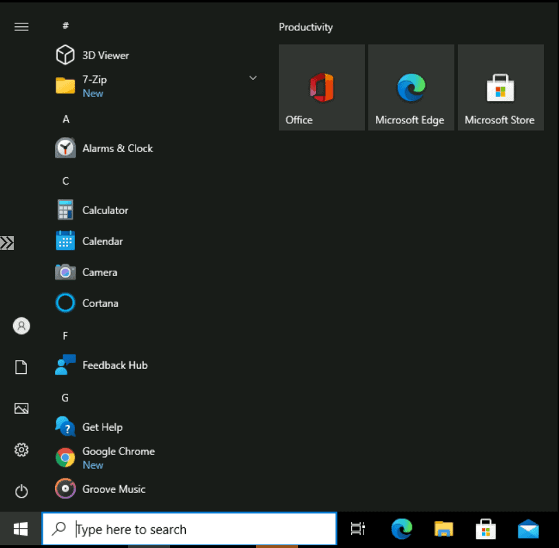Open the Calculator app
This screenshot has width=559, height=548.
coord(105,210)
